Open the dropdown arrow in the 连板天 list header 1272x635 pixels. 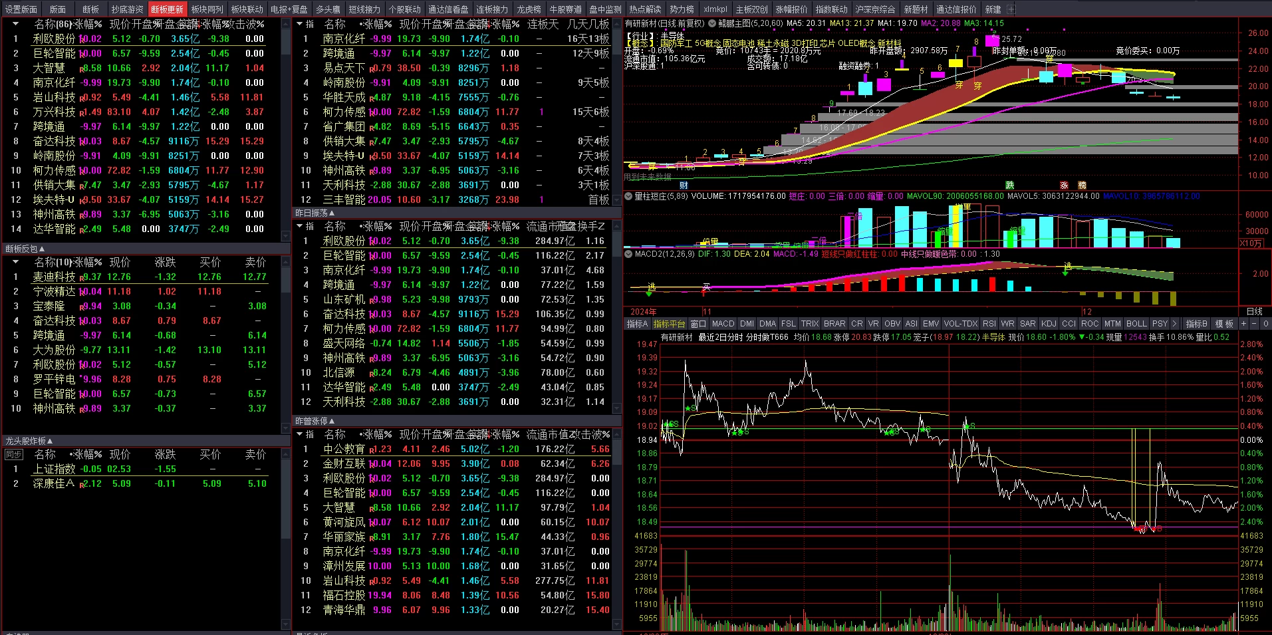pyautogui.click(x=301, y=24)
